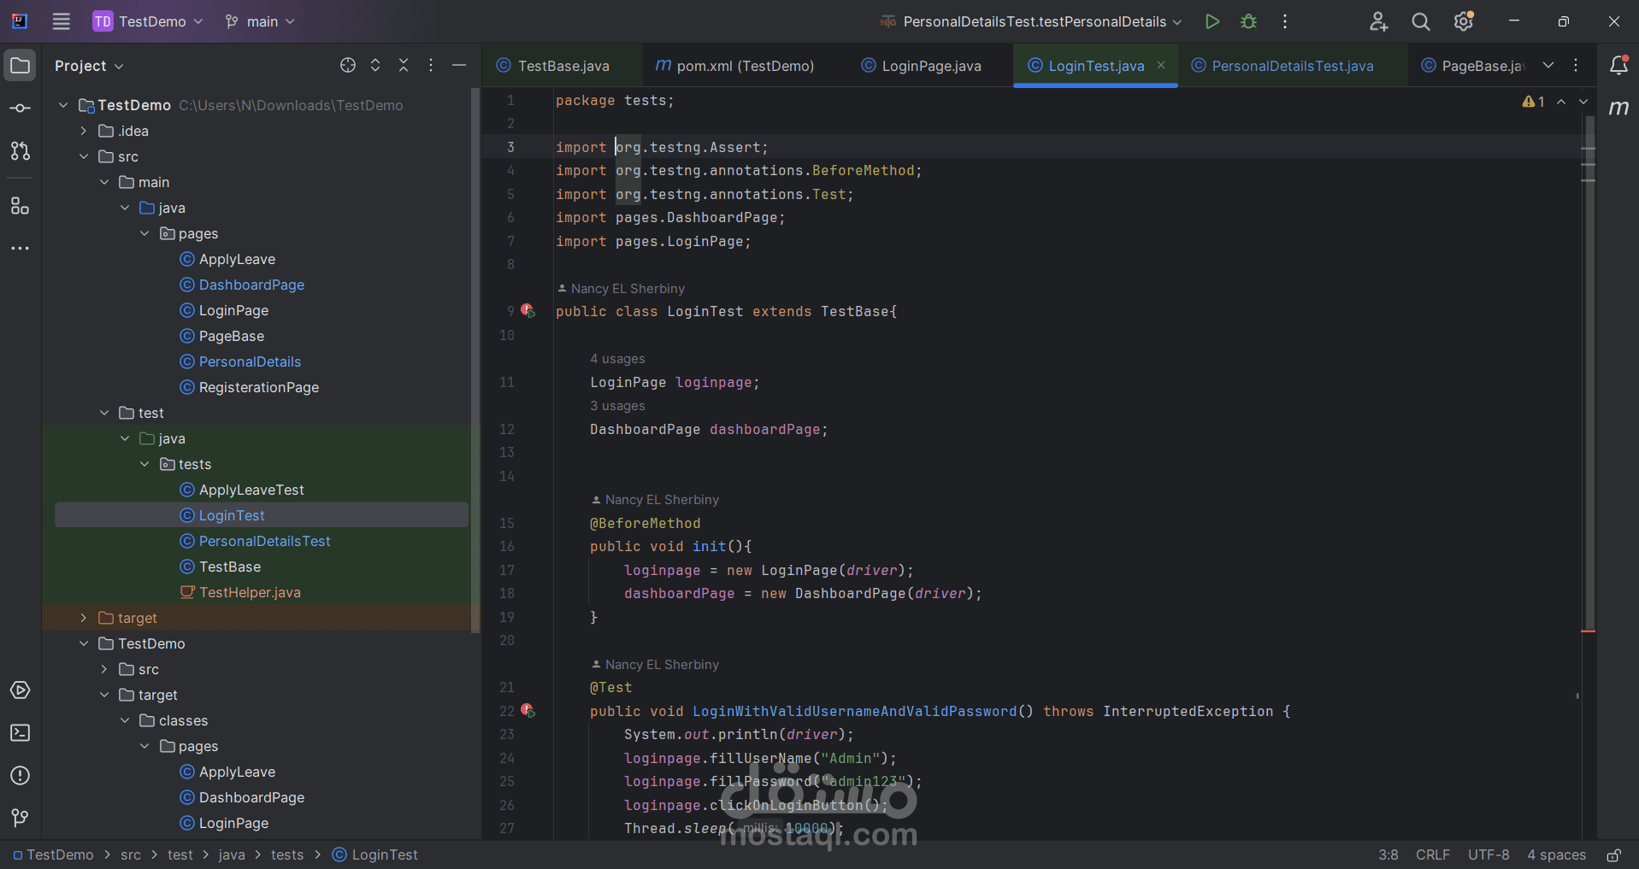Viewport: 1639px width, 869px height.
Task: Open the Services tool window
Action: 21,690
